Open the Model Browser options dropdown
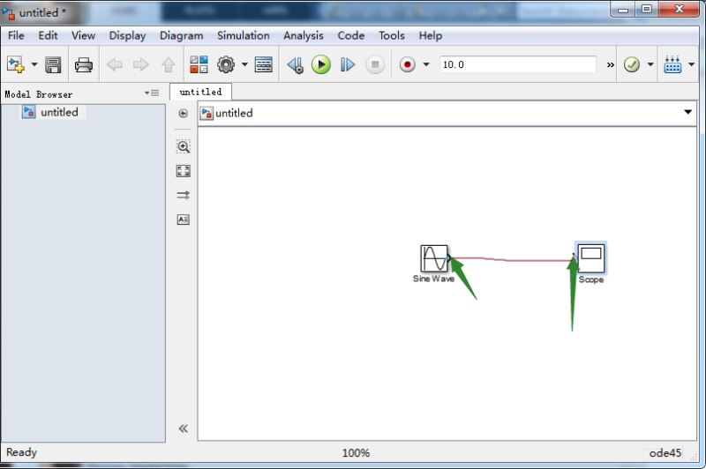The width and height of the screenshot is (706, 469). tap(152, 93)
